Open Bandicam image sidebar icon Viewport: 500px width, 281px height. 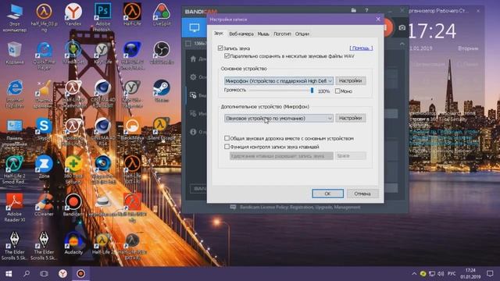[193, 113]
